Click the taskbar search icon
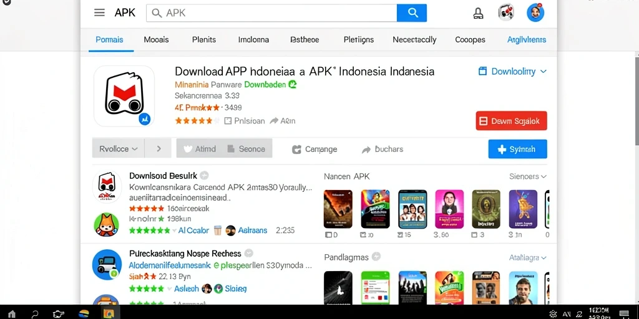639x319 pixels. click(x=35, y=314)
